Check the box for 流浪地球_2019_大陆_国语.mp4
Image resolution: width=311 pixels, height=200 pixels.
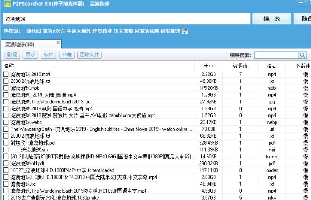coord(6,95)
